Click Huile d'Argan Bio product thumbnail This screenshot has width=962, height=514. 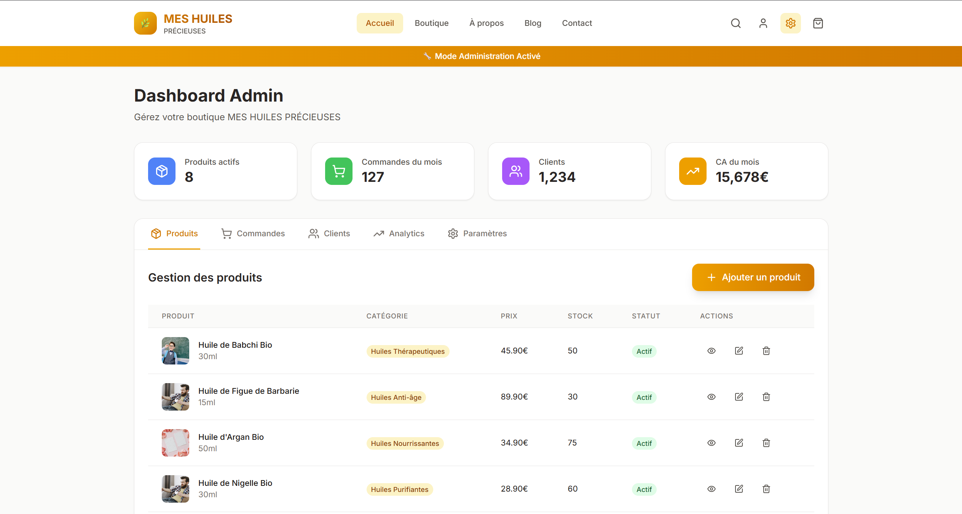tap(175, 443)
